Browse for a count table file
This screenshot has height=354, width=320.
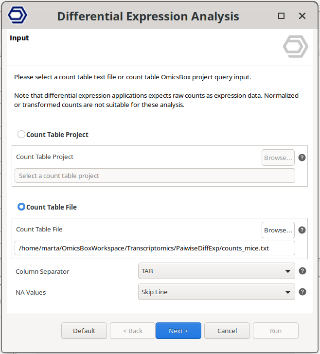[x=278, y=230]
